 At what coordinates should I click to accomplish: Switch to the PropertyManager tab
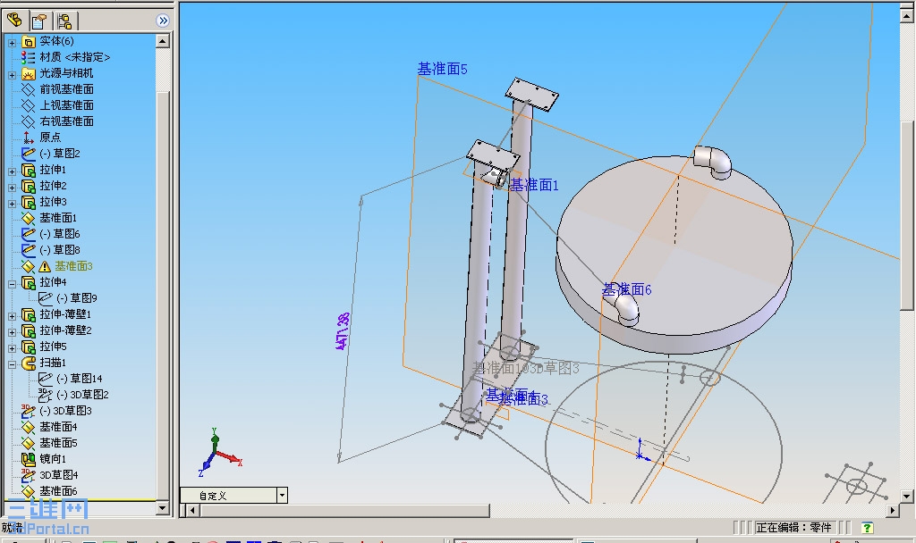click(39, 21)
